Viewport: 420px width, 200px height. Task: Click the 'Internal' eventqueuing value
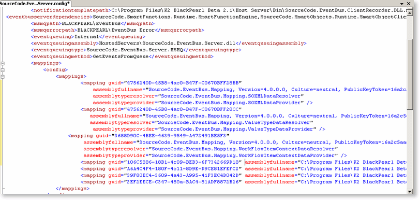pyautogui.click(x=87, y=37)
